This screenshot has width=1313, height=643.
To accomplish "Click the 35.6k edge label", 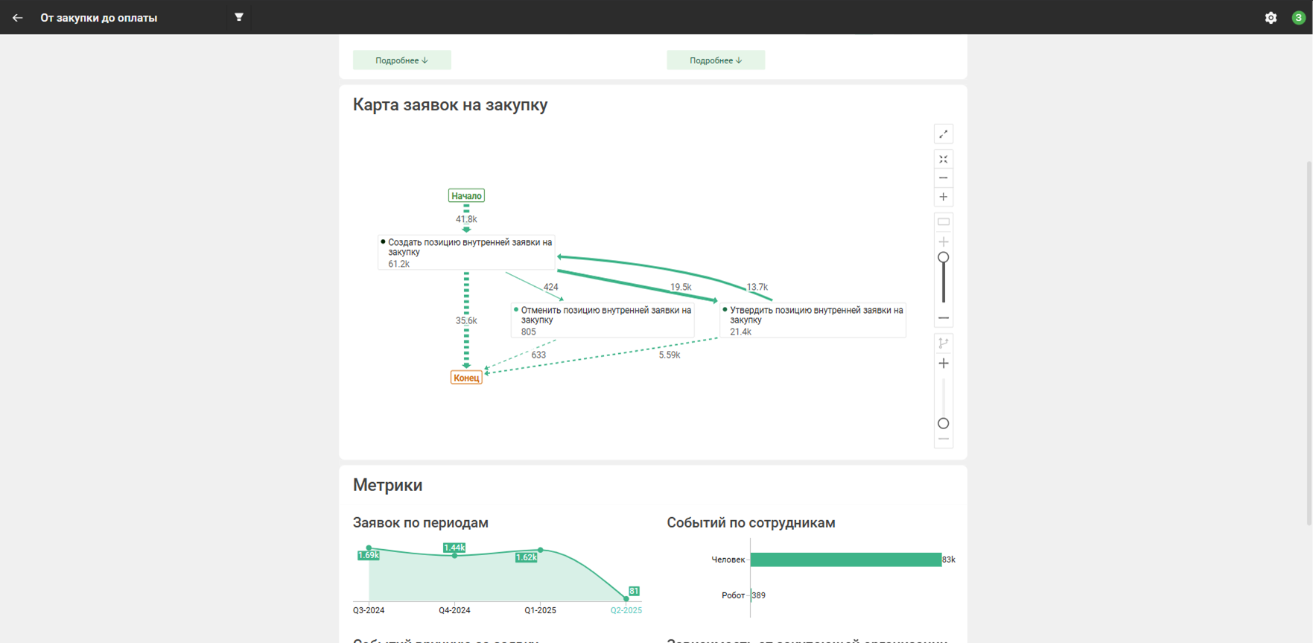I will coord(466,320).
